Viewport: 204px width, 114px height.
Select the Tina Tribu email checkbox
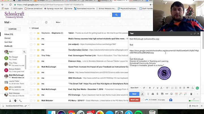click(31, 56)
